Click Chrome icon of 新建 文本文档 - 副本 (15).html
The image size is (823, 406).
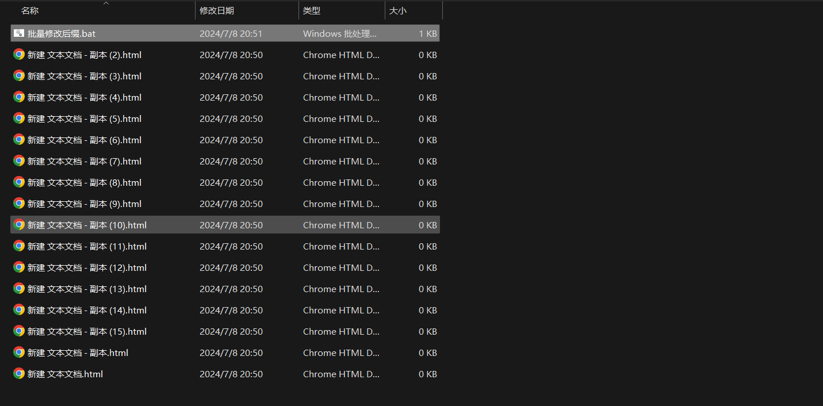pos(19,331)
